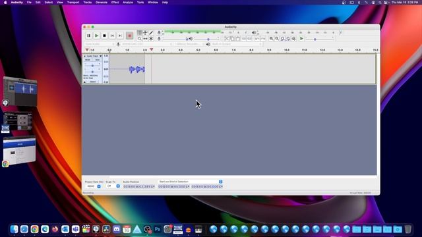Click the Audio Position time field

tap(139, 186)
